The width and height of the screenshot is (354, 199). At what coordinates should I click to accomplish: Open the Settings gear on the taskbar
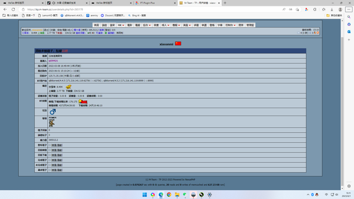[210, 195]
